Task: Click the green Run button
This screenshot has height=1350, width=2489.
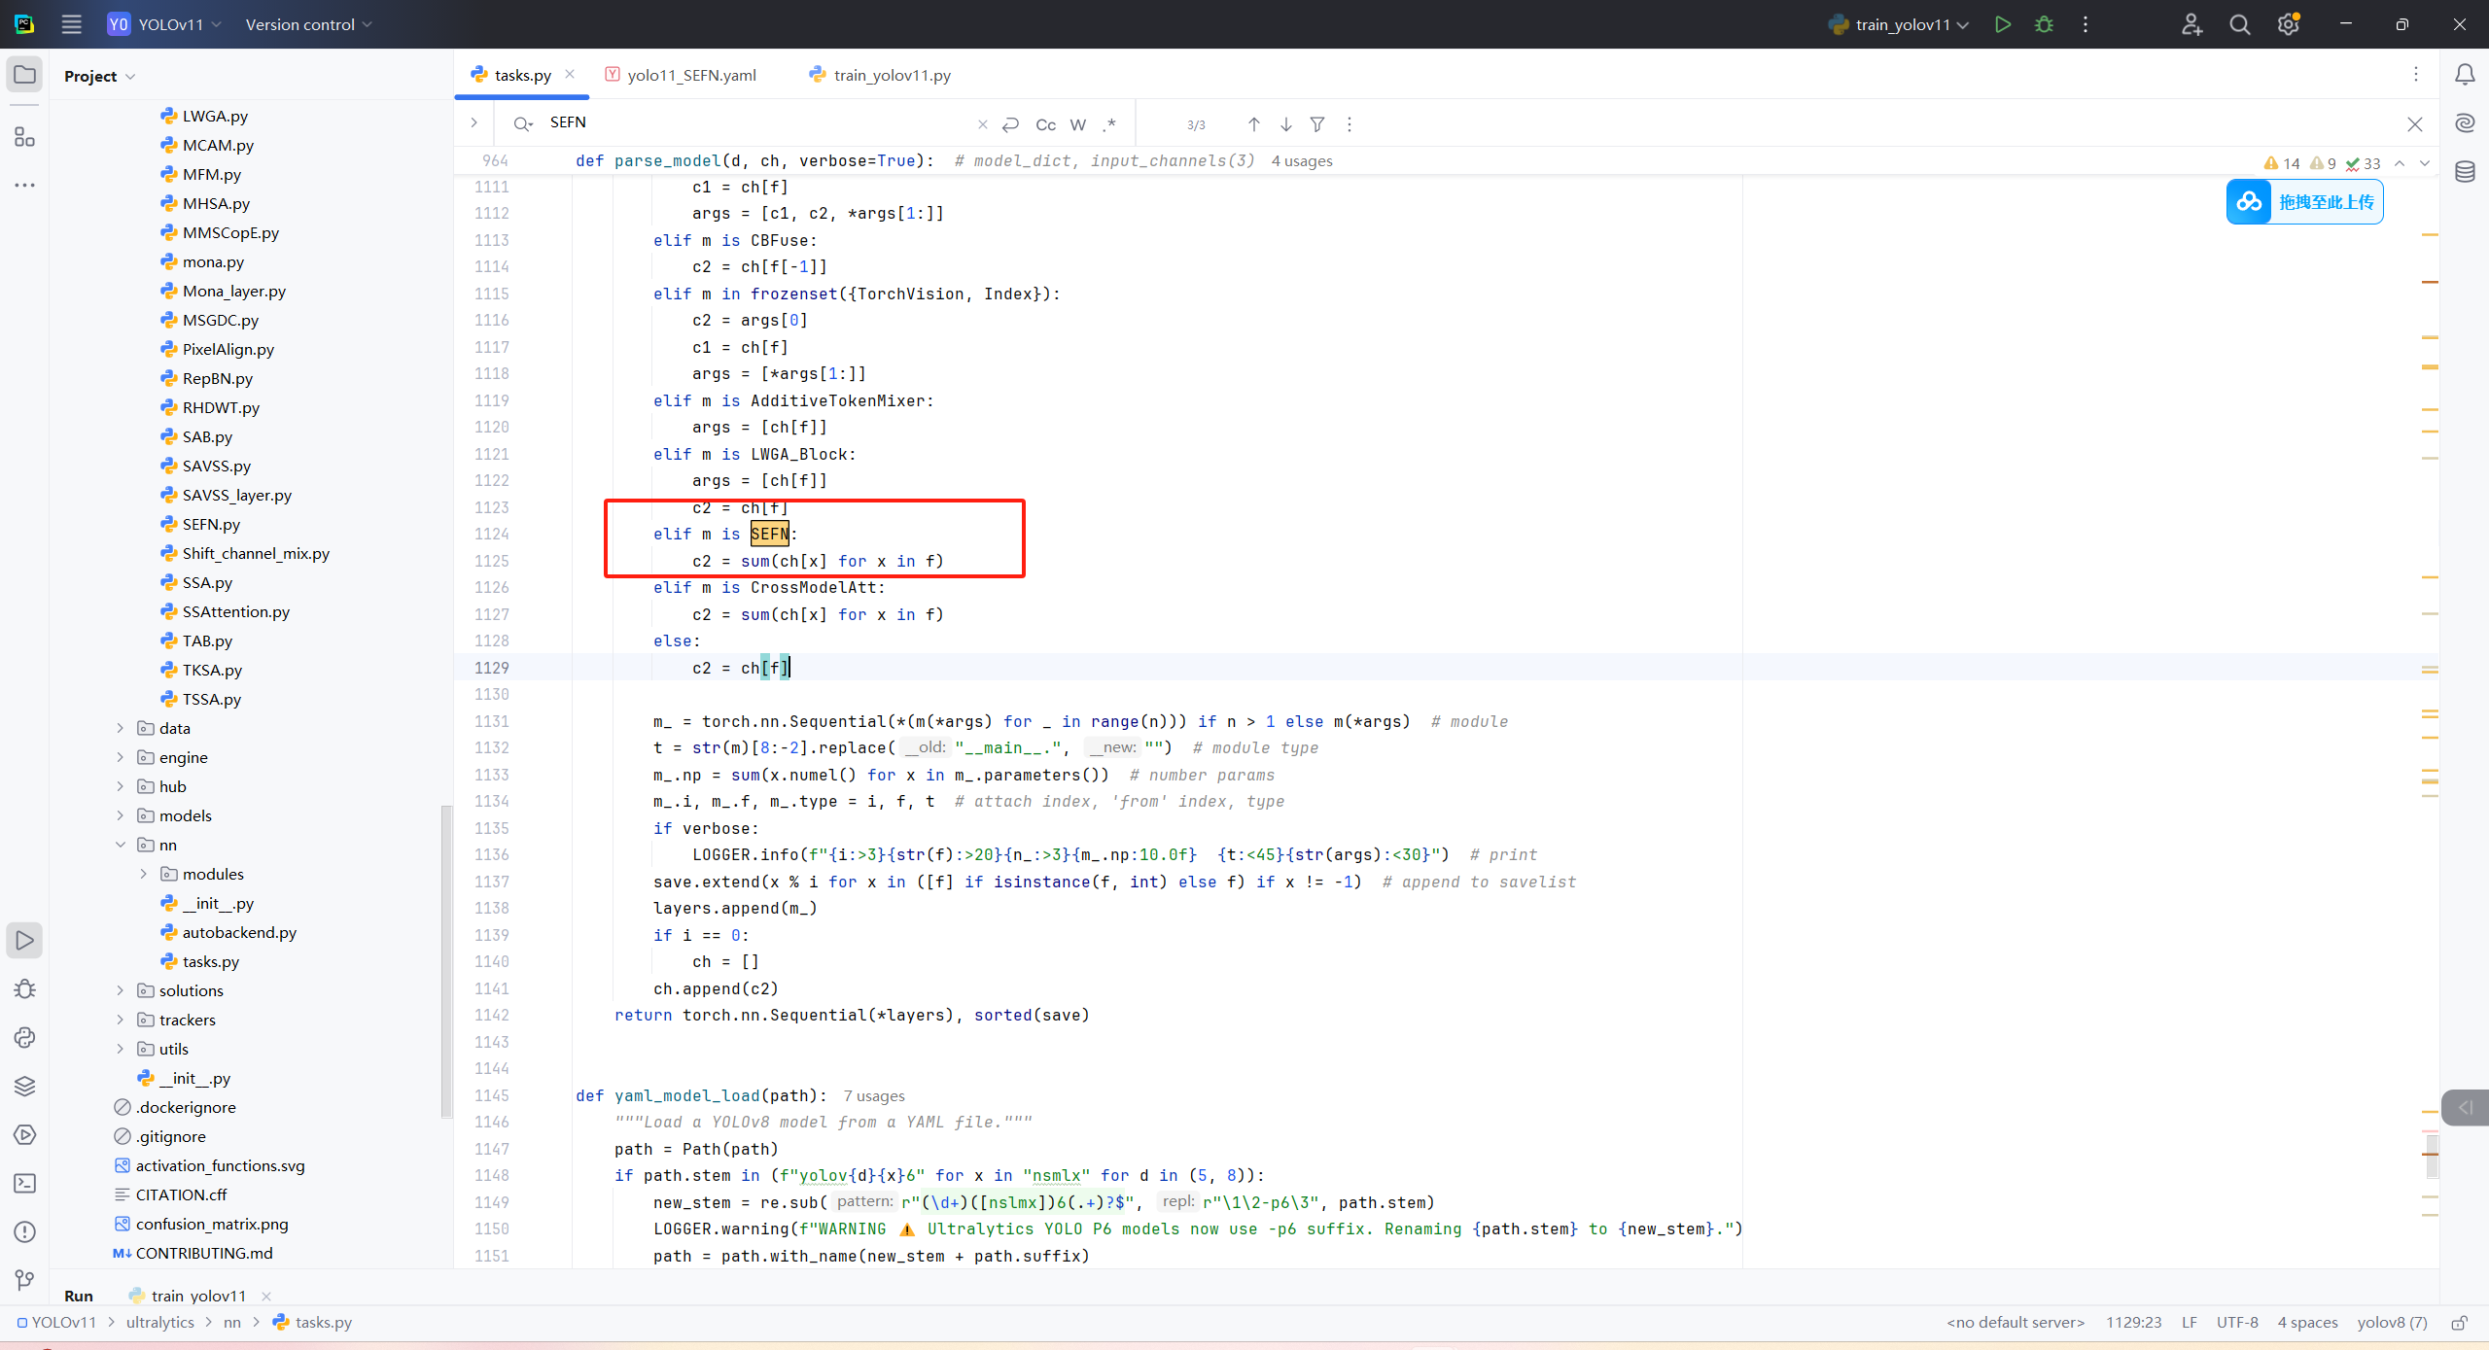Action: [x=2002, y=24]
